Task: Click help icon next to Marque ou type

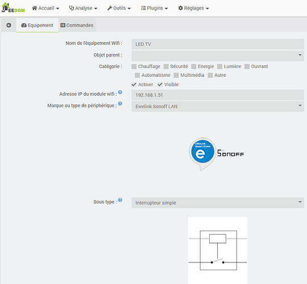Action: [120, 104]
